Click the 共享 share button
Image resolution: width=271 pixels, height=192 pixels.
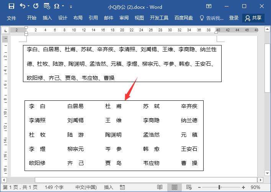(253, 18)
